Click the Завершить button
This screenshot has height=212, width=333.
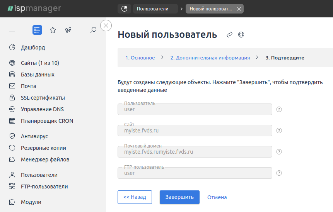pyautogui.click(x=179, y=197)
